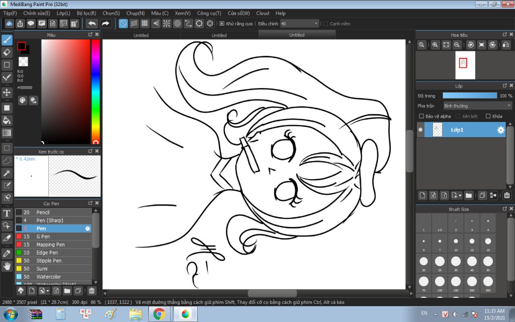Select the G Pen brush

pos(53,236)
